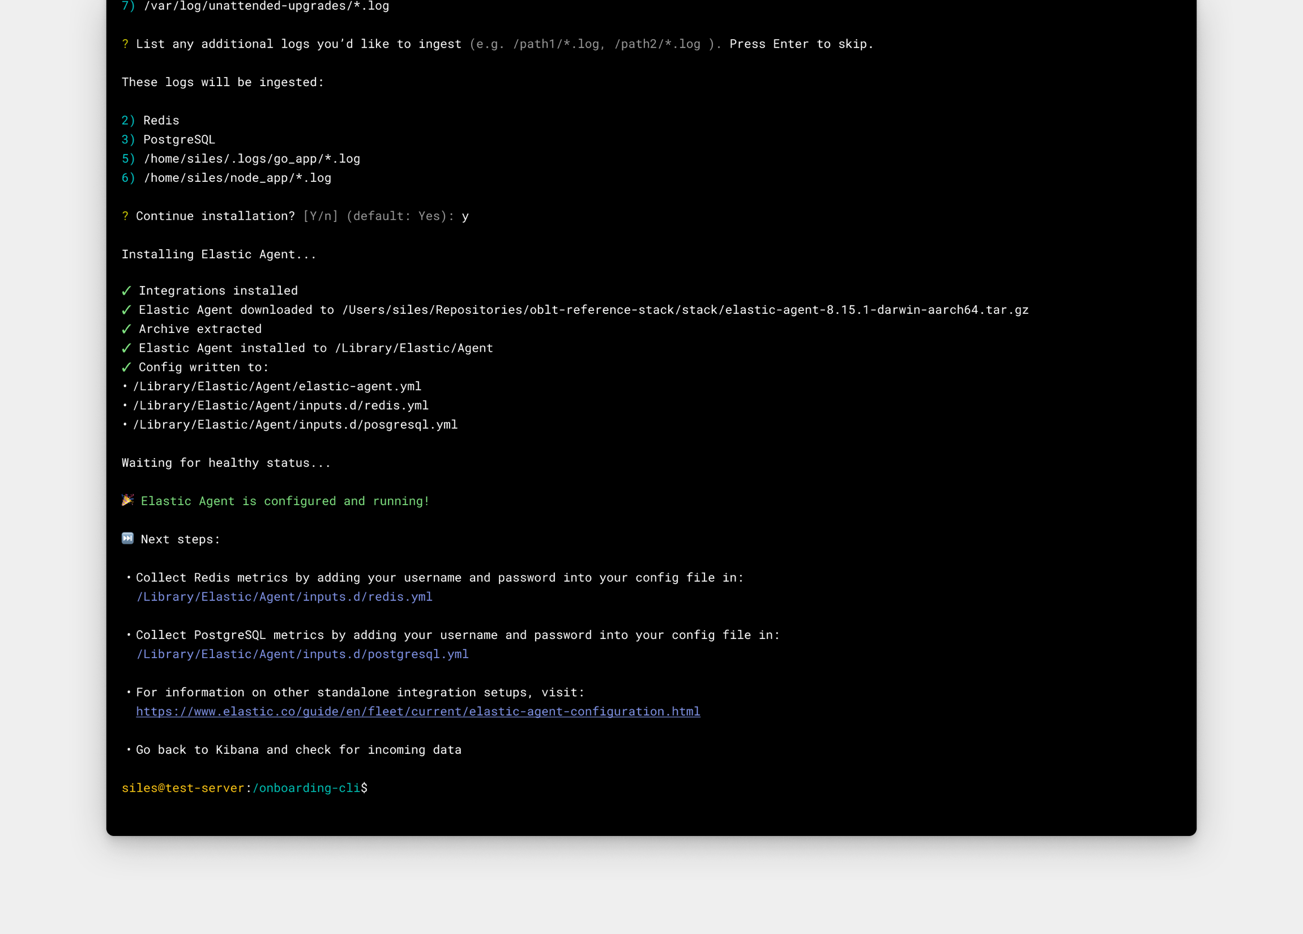
Task: Click the posgresql.yml written config path
Action: [295, 425]
